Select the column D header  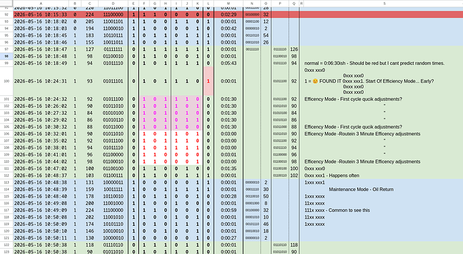tap(113, 3)
